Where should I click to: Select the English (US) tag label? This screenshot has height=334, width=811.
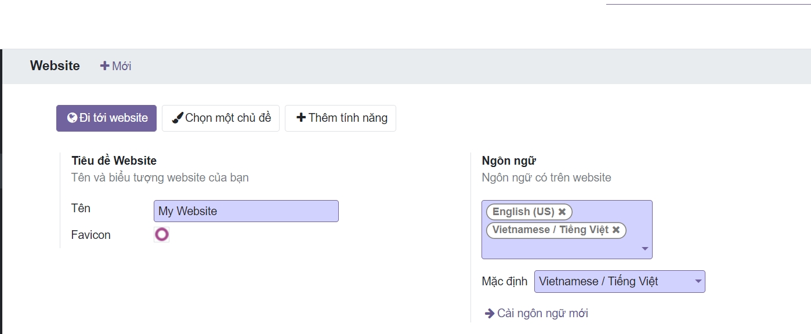[x=523, y=212]
